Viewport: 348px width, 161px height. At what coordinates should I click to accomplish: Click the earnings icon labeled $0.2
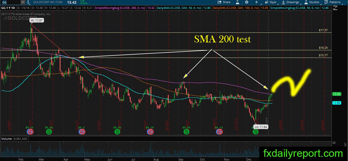[82, 132]
